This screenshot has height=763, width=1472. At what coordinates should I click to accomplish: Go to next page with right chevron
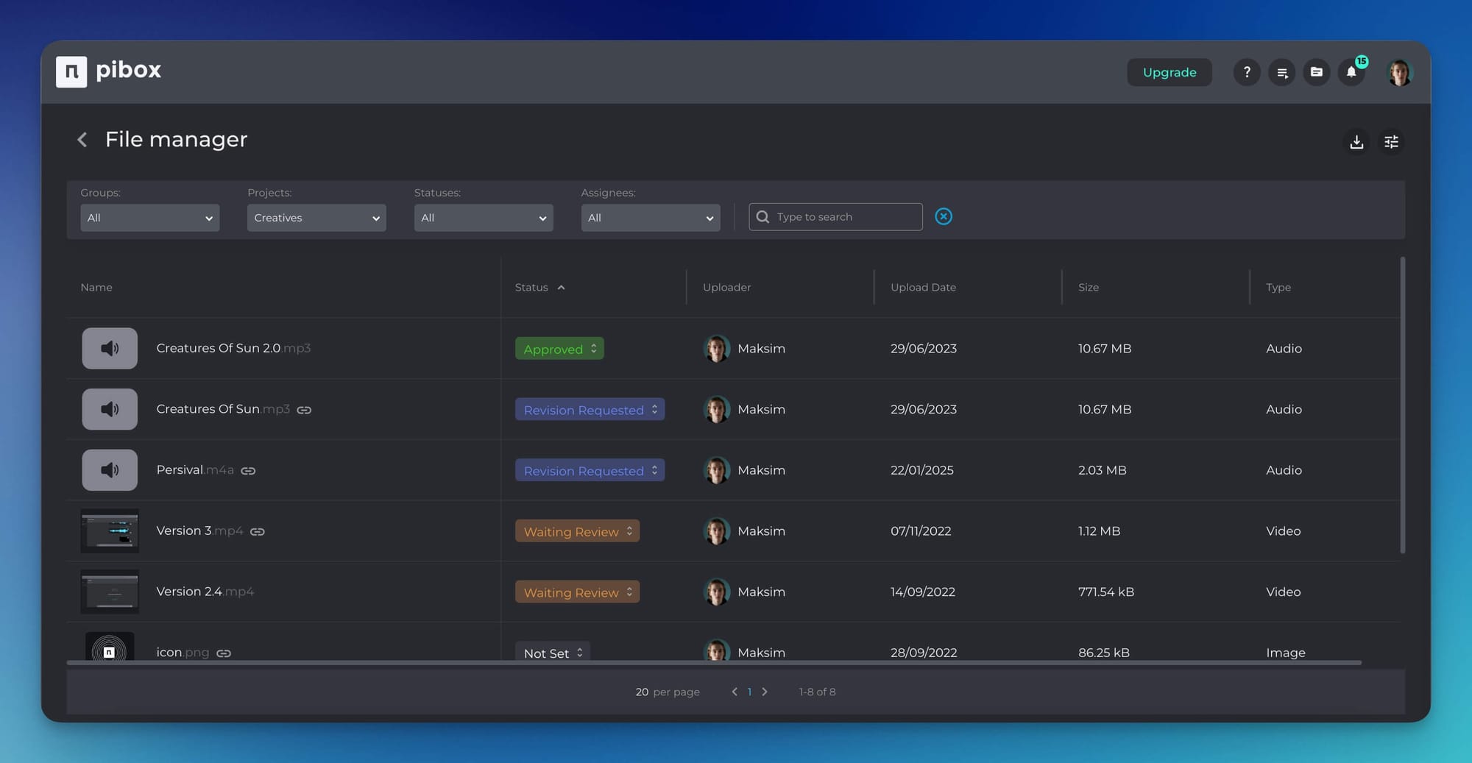(x=765, y=692)
